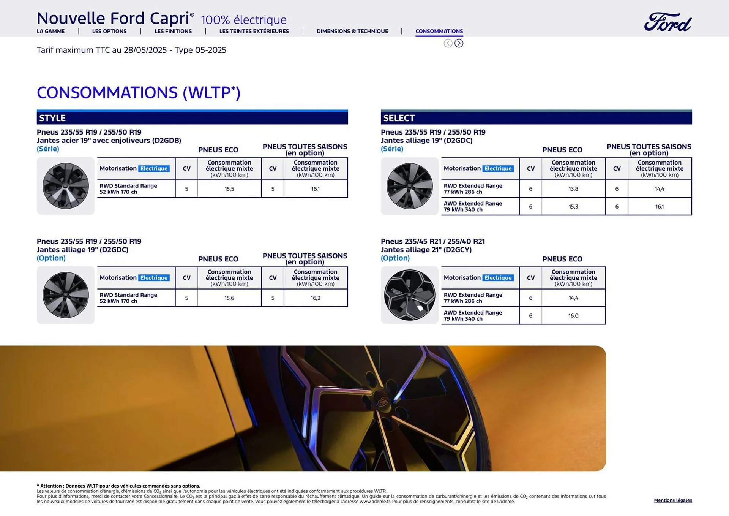Switch to LES FINITIONS tab
The width and height of the screenshot is (729, 516).
173,31
